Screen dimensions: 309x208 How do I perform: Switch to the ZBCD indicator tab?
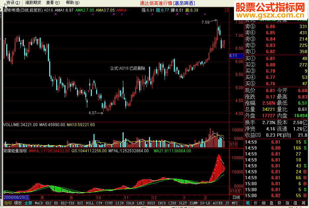point(162,203)
